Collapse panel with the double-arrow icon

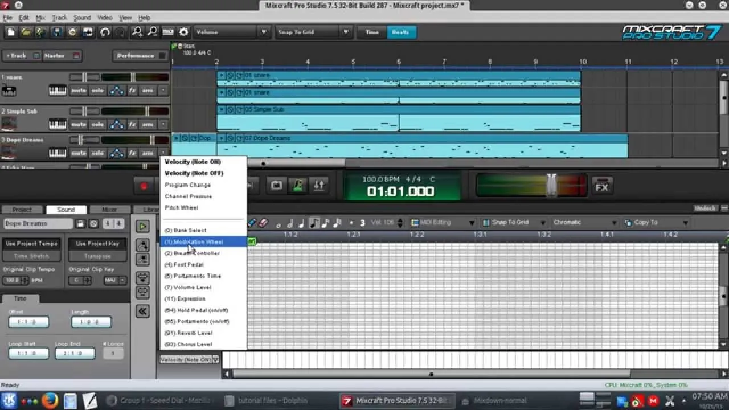click(142, 311)
